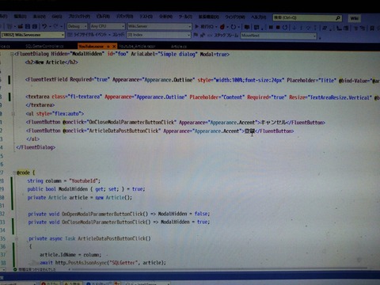Switch to SQLGetterController.cs tab
Image resolution: width=380 pixels, height=285 pixels.
click(x=44, y=46)
